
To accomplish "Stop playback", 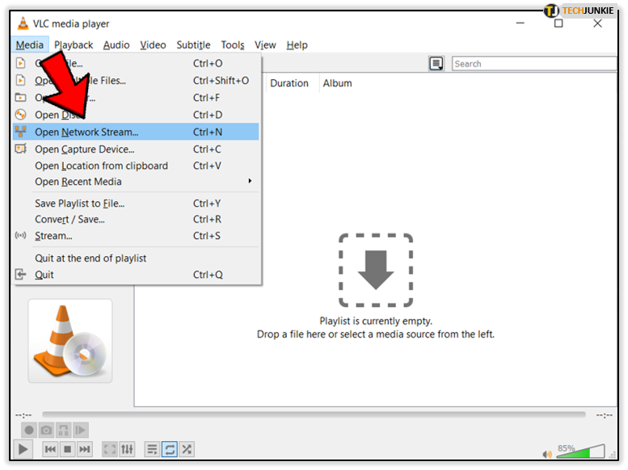I will tap(68, 449).
